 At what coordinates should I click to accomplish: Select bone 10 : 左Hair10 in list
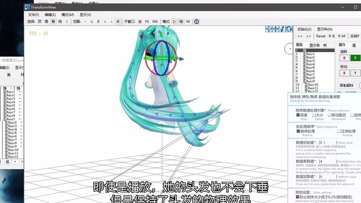click(x=315, y=85)
